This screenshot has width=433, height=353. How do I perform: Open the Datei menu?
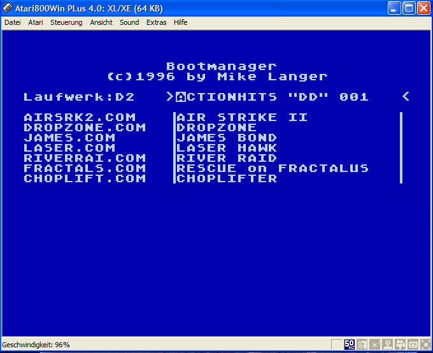coord(13,22)
